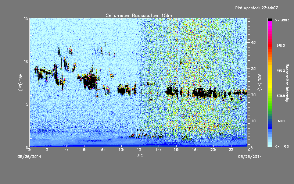The width and height of the screenshot is (294, 184).
Task: Click the "Plot updated: 23:44:07" timestamp
Action: tap(257, 8)
